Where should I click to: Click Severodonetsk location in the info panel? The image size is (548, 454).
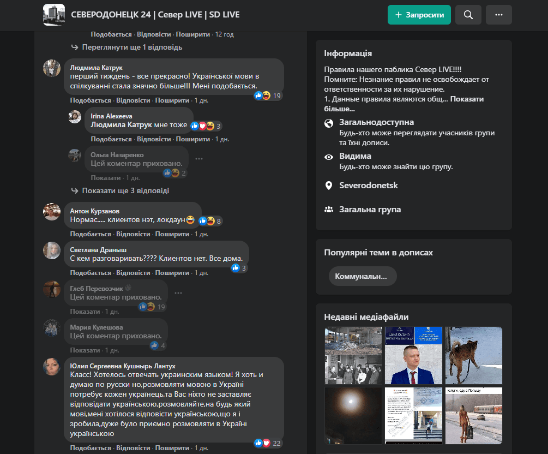click(x=369, y=186)
